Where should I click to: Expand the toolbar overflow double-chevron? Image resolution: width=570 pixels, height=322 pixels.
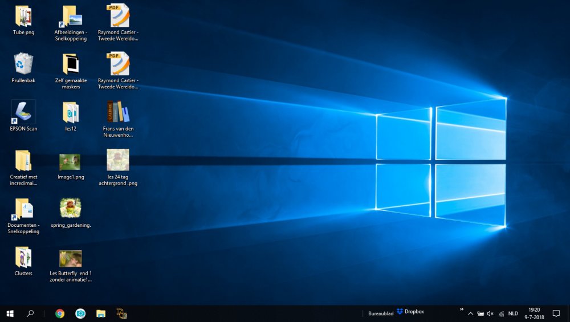(x=461, y=309)
